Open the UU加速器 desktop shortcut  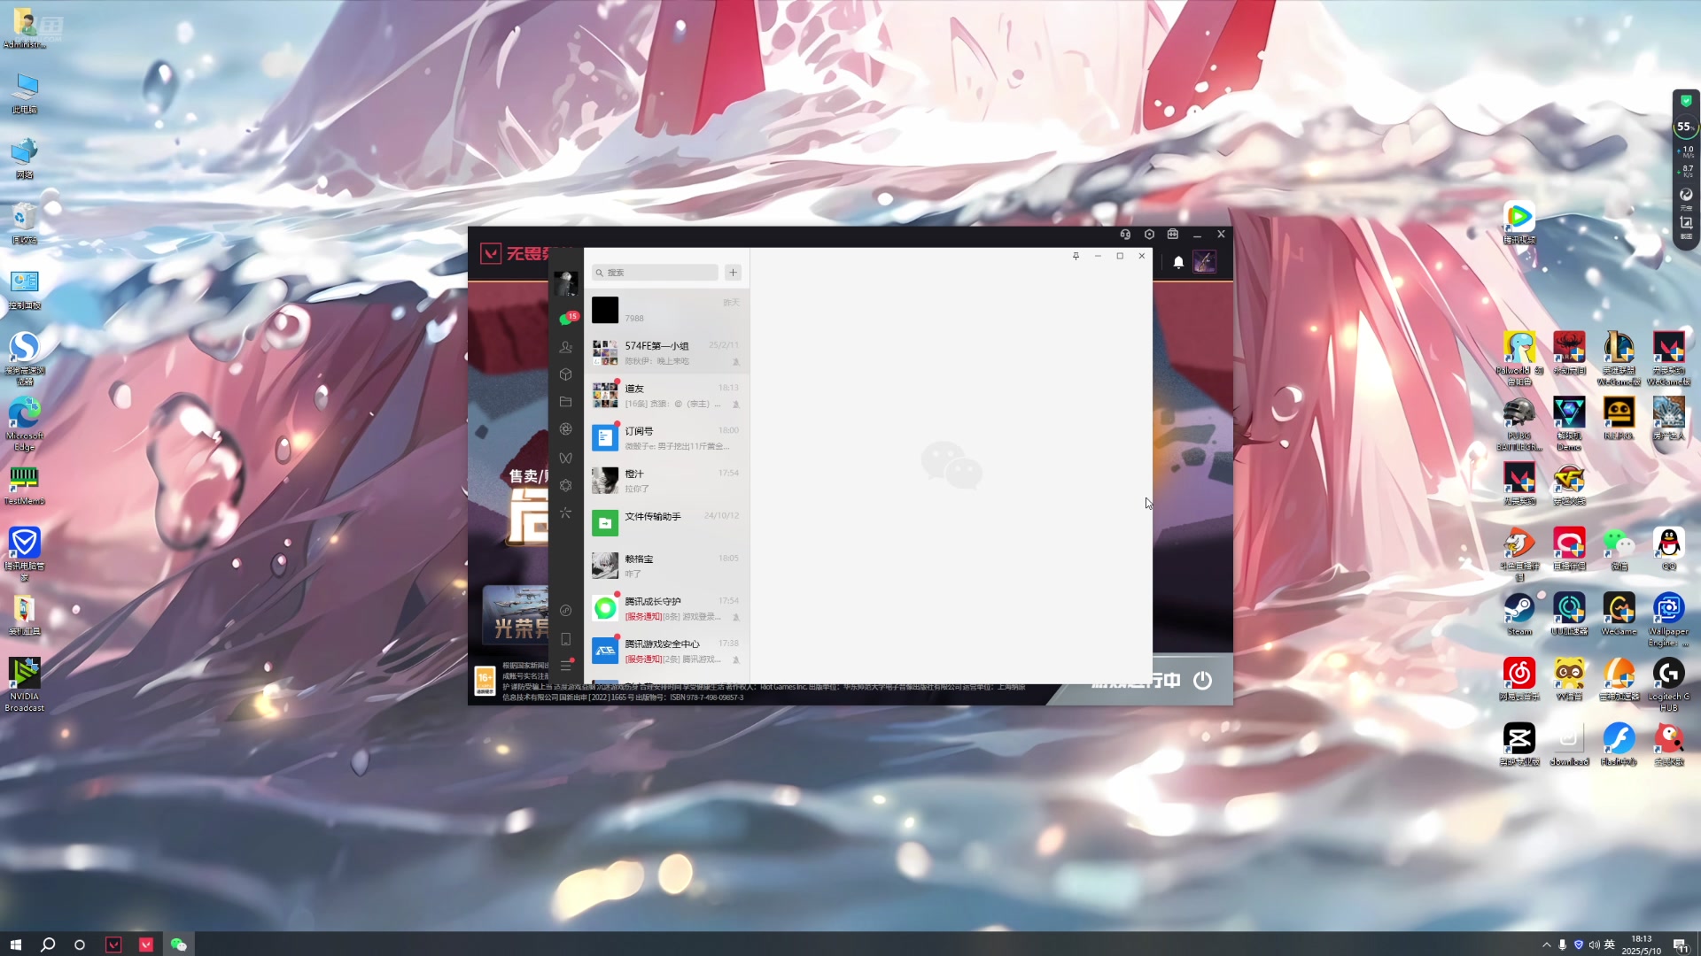click(x=1569, y=613)
